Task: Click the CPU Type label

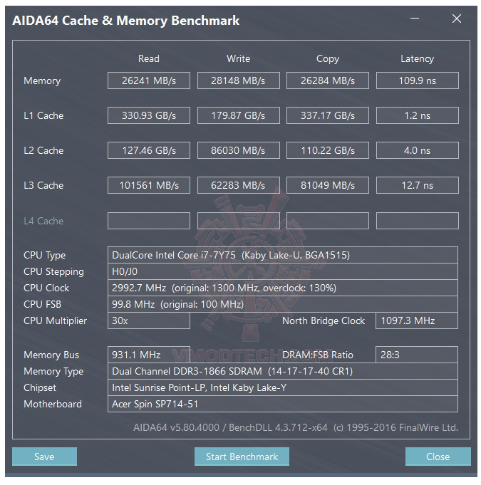Action: coord(45,256)
